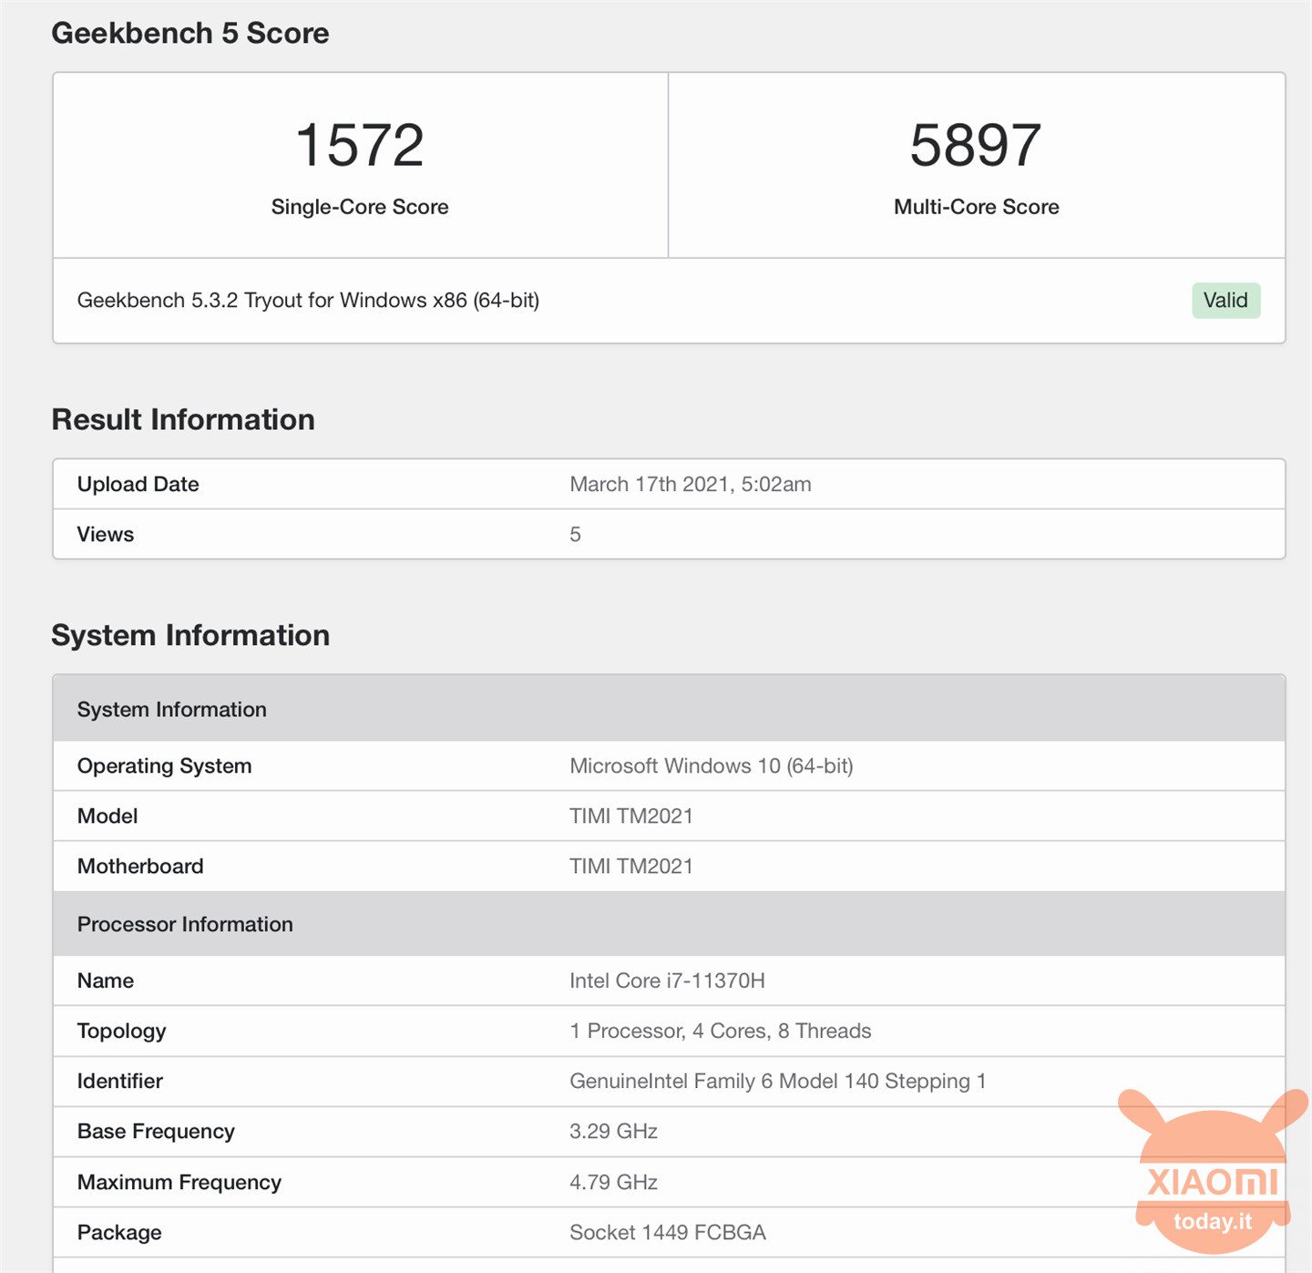Select the Views count value 5

(x=575, y=534)
